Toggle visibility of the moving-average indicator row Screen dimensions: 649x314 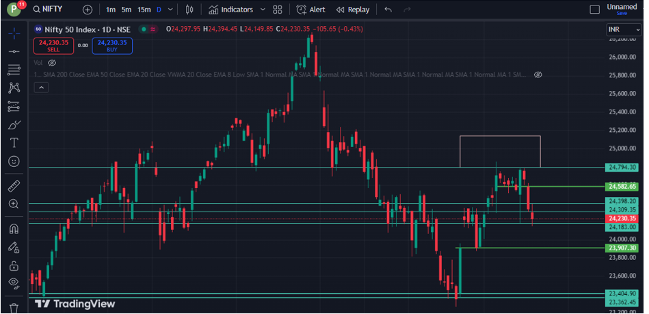click(x=538, y=75)
